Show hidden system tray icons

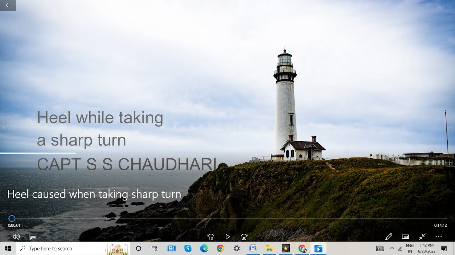pos(392,249)
